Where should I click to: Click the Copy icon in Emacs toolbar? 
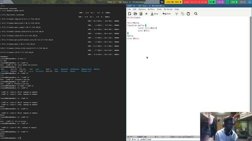182,14
